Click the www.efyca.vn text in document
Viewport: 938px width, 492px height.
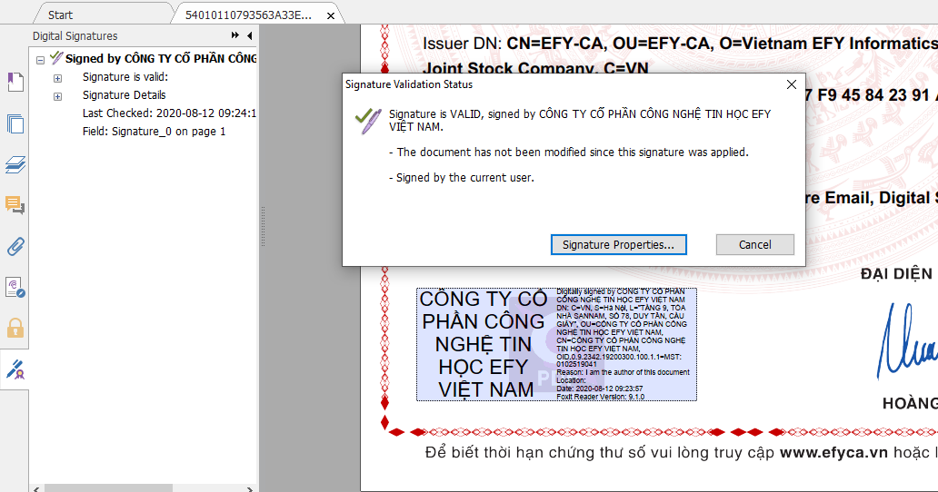833,453
